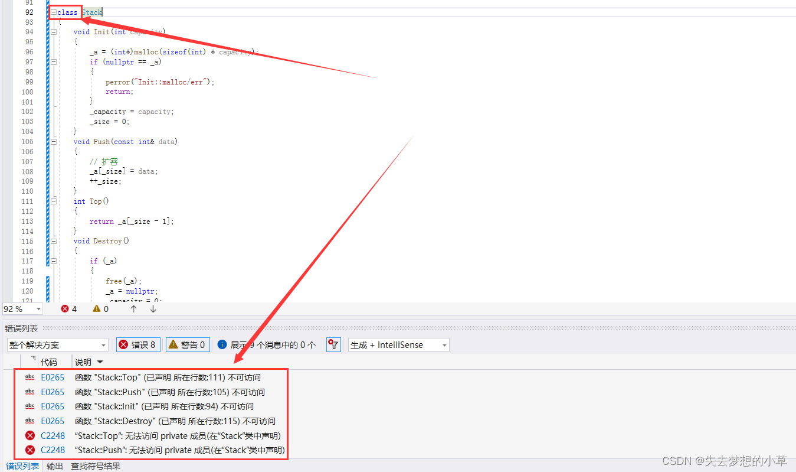Open E0265 code link for Stack::Init

pyautogui.click(x=53, y=406)
